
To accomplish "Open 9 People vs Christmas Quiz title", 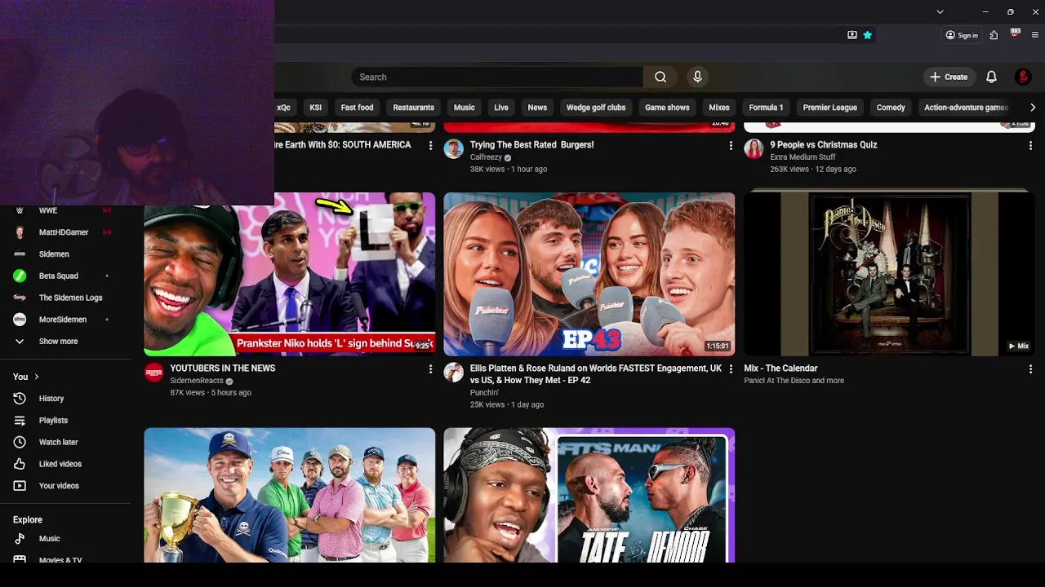I will [824, 144].
